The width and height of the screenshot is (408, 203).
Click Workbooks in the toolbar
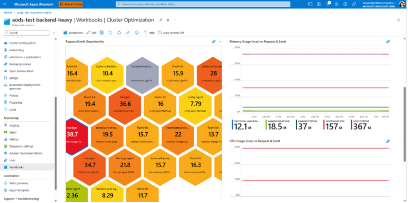[73, 33]
